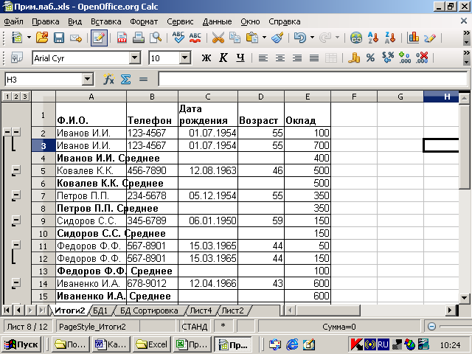Open the Name Box dropdown arrow
This screenshot has height=354, width=472.
pyautogui.click(x=87, y=80)
